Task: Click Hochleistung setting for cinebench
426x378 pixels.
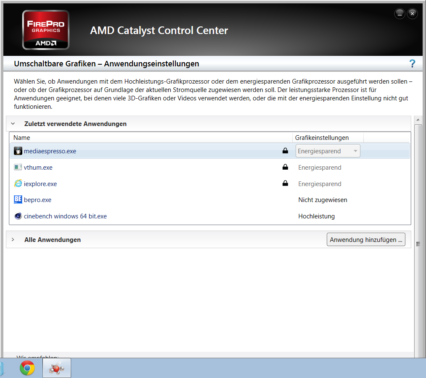Action: click(x=317, y=216)
